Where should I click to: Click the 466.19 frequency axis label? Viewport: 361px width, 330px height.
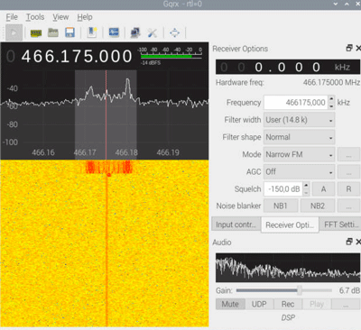coord(168,152)
